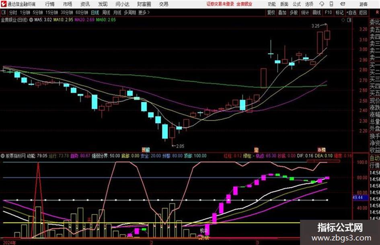Viewport: 380px width, 245px height.
Task: Open the 资讯 menu
Action: pos(85,4)
